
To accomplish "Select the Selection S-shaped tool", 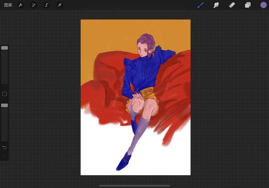I will [46, 5].
